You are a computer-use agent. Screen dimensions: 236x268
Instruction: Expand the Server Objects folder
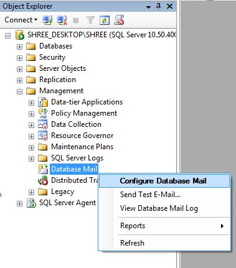point(19,69)
